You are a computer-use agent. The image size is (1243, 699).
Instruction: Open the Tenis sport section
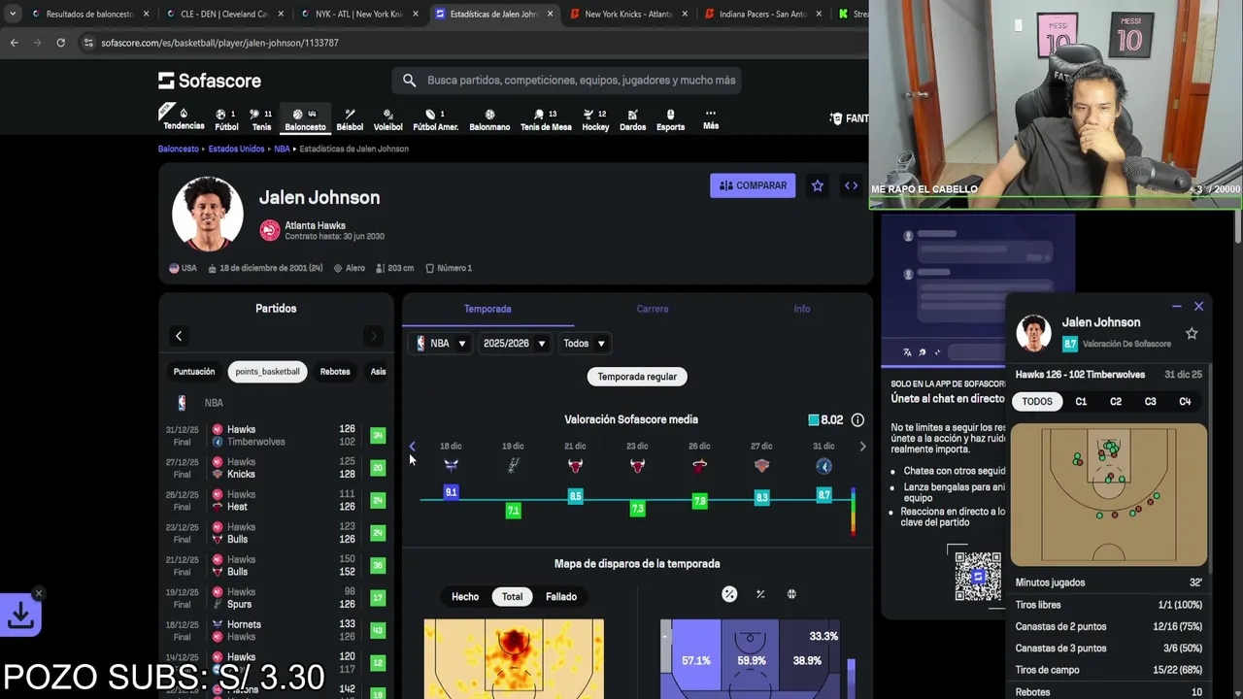261,120
